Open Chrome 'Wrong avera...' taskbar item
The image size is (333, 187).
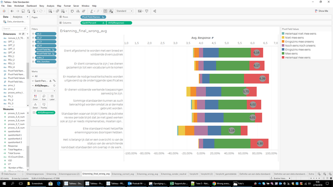[221, 183]
